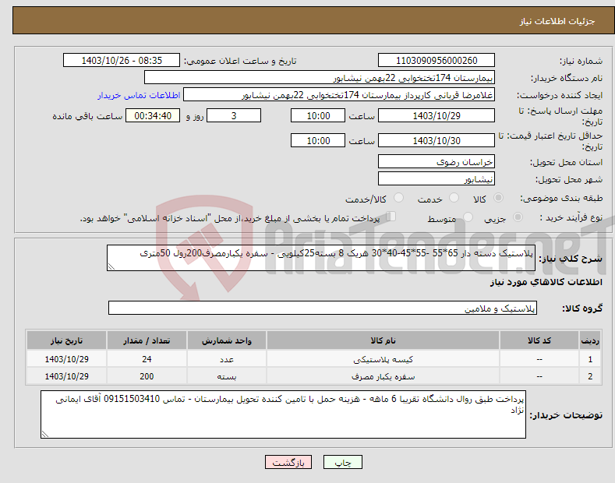Click the remaining days field showing 3
Viewport: 615px width, 483px height.
tap(234, 115)
